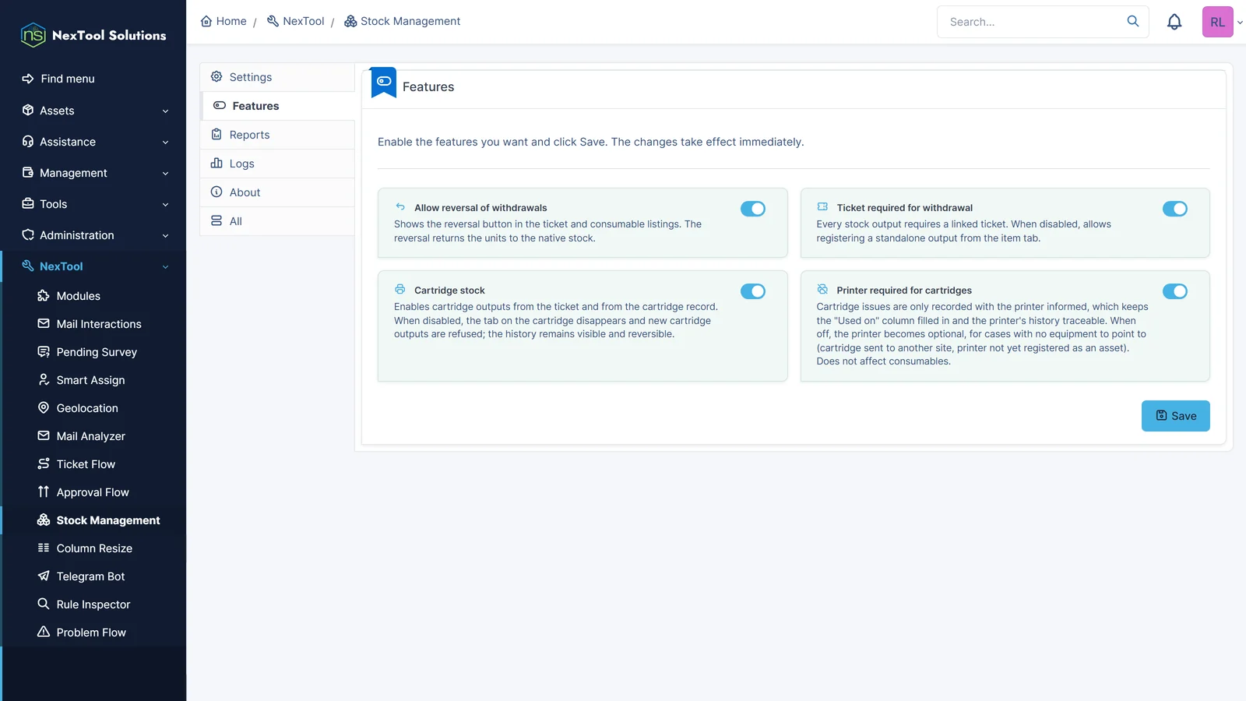
Task: Show the All tab
Action: coord(277,221)
